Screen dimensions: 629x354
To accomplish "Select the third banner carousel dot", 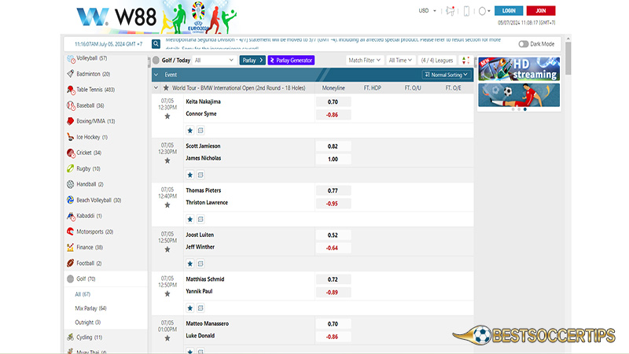I will 525,109.
